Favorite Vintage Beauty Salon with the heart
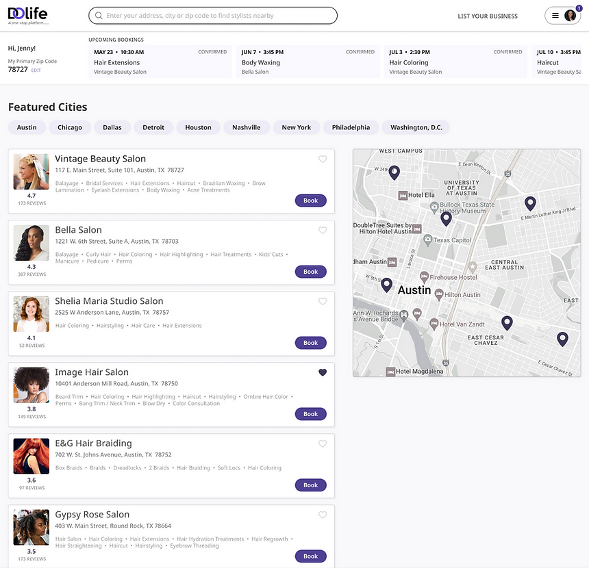Viewport: 589px width, 568px height. click(x=323, y=159)
